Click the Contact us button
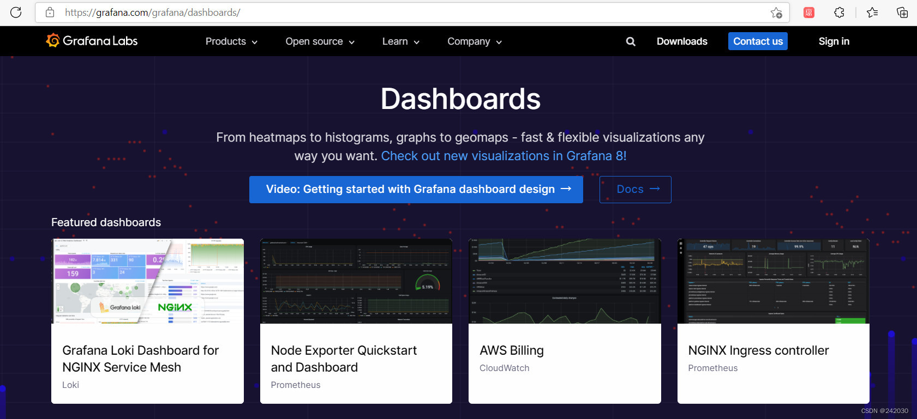This screenshot has height=419, width=917. [758, 41]
